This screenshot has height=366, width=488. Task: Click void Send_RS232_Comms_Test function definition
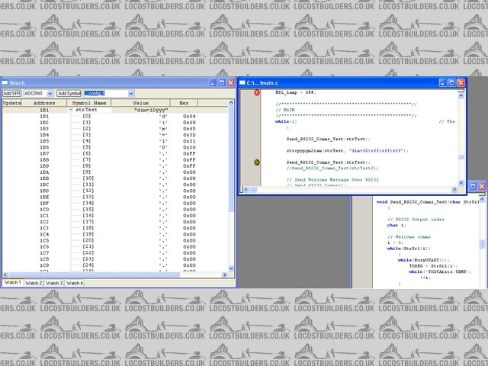pos(428,202)
